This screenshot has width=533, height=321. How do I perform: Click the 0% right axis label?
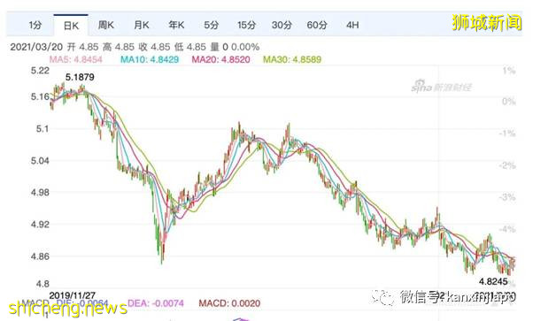coord(509,101)
